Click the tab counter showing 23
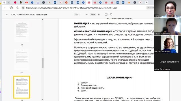Image resolution: width=181 pixels, height=101 pixels. [4, 3]
